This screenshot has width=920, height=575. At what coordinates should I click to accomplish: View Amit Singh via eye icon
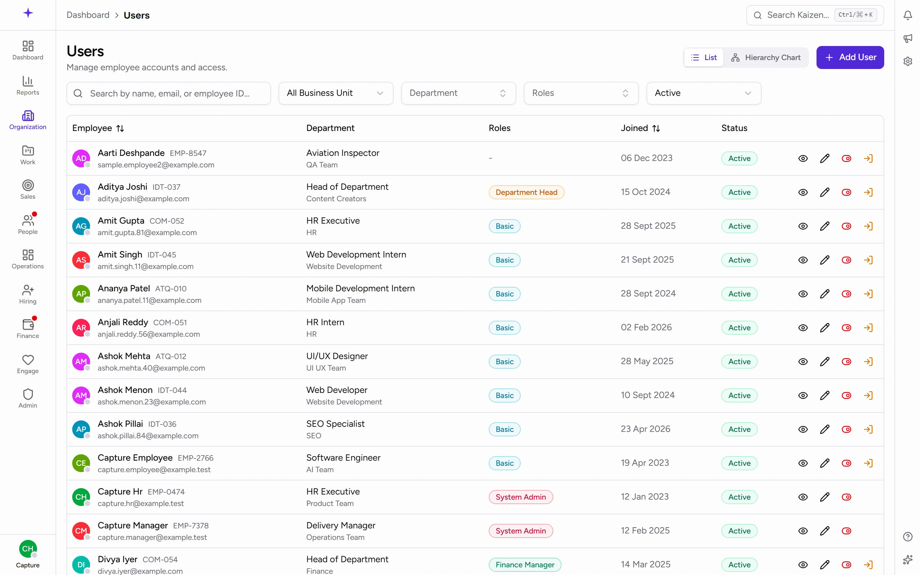803,260
